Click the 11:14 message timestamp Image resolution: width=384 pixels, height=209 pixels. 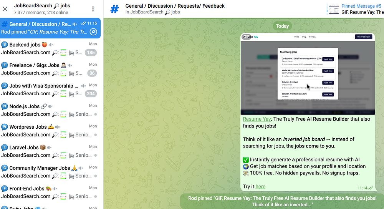click(x=362, y=188)
